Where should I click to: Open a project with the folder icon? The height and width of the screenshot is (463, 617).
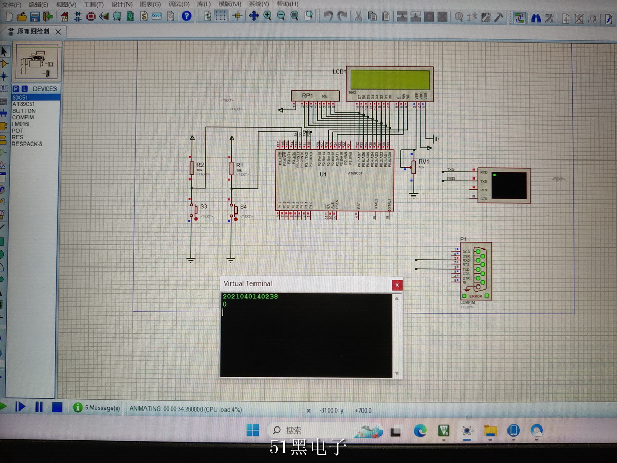pyautogui.click(x=22, y=16)
